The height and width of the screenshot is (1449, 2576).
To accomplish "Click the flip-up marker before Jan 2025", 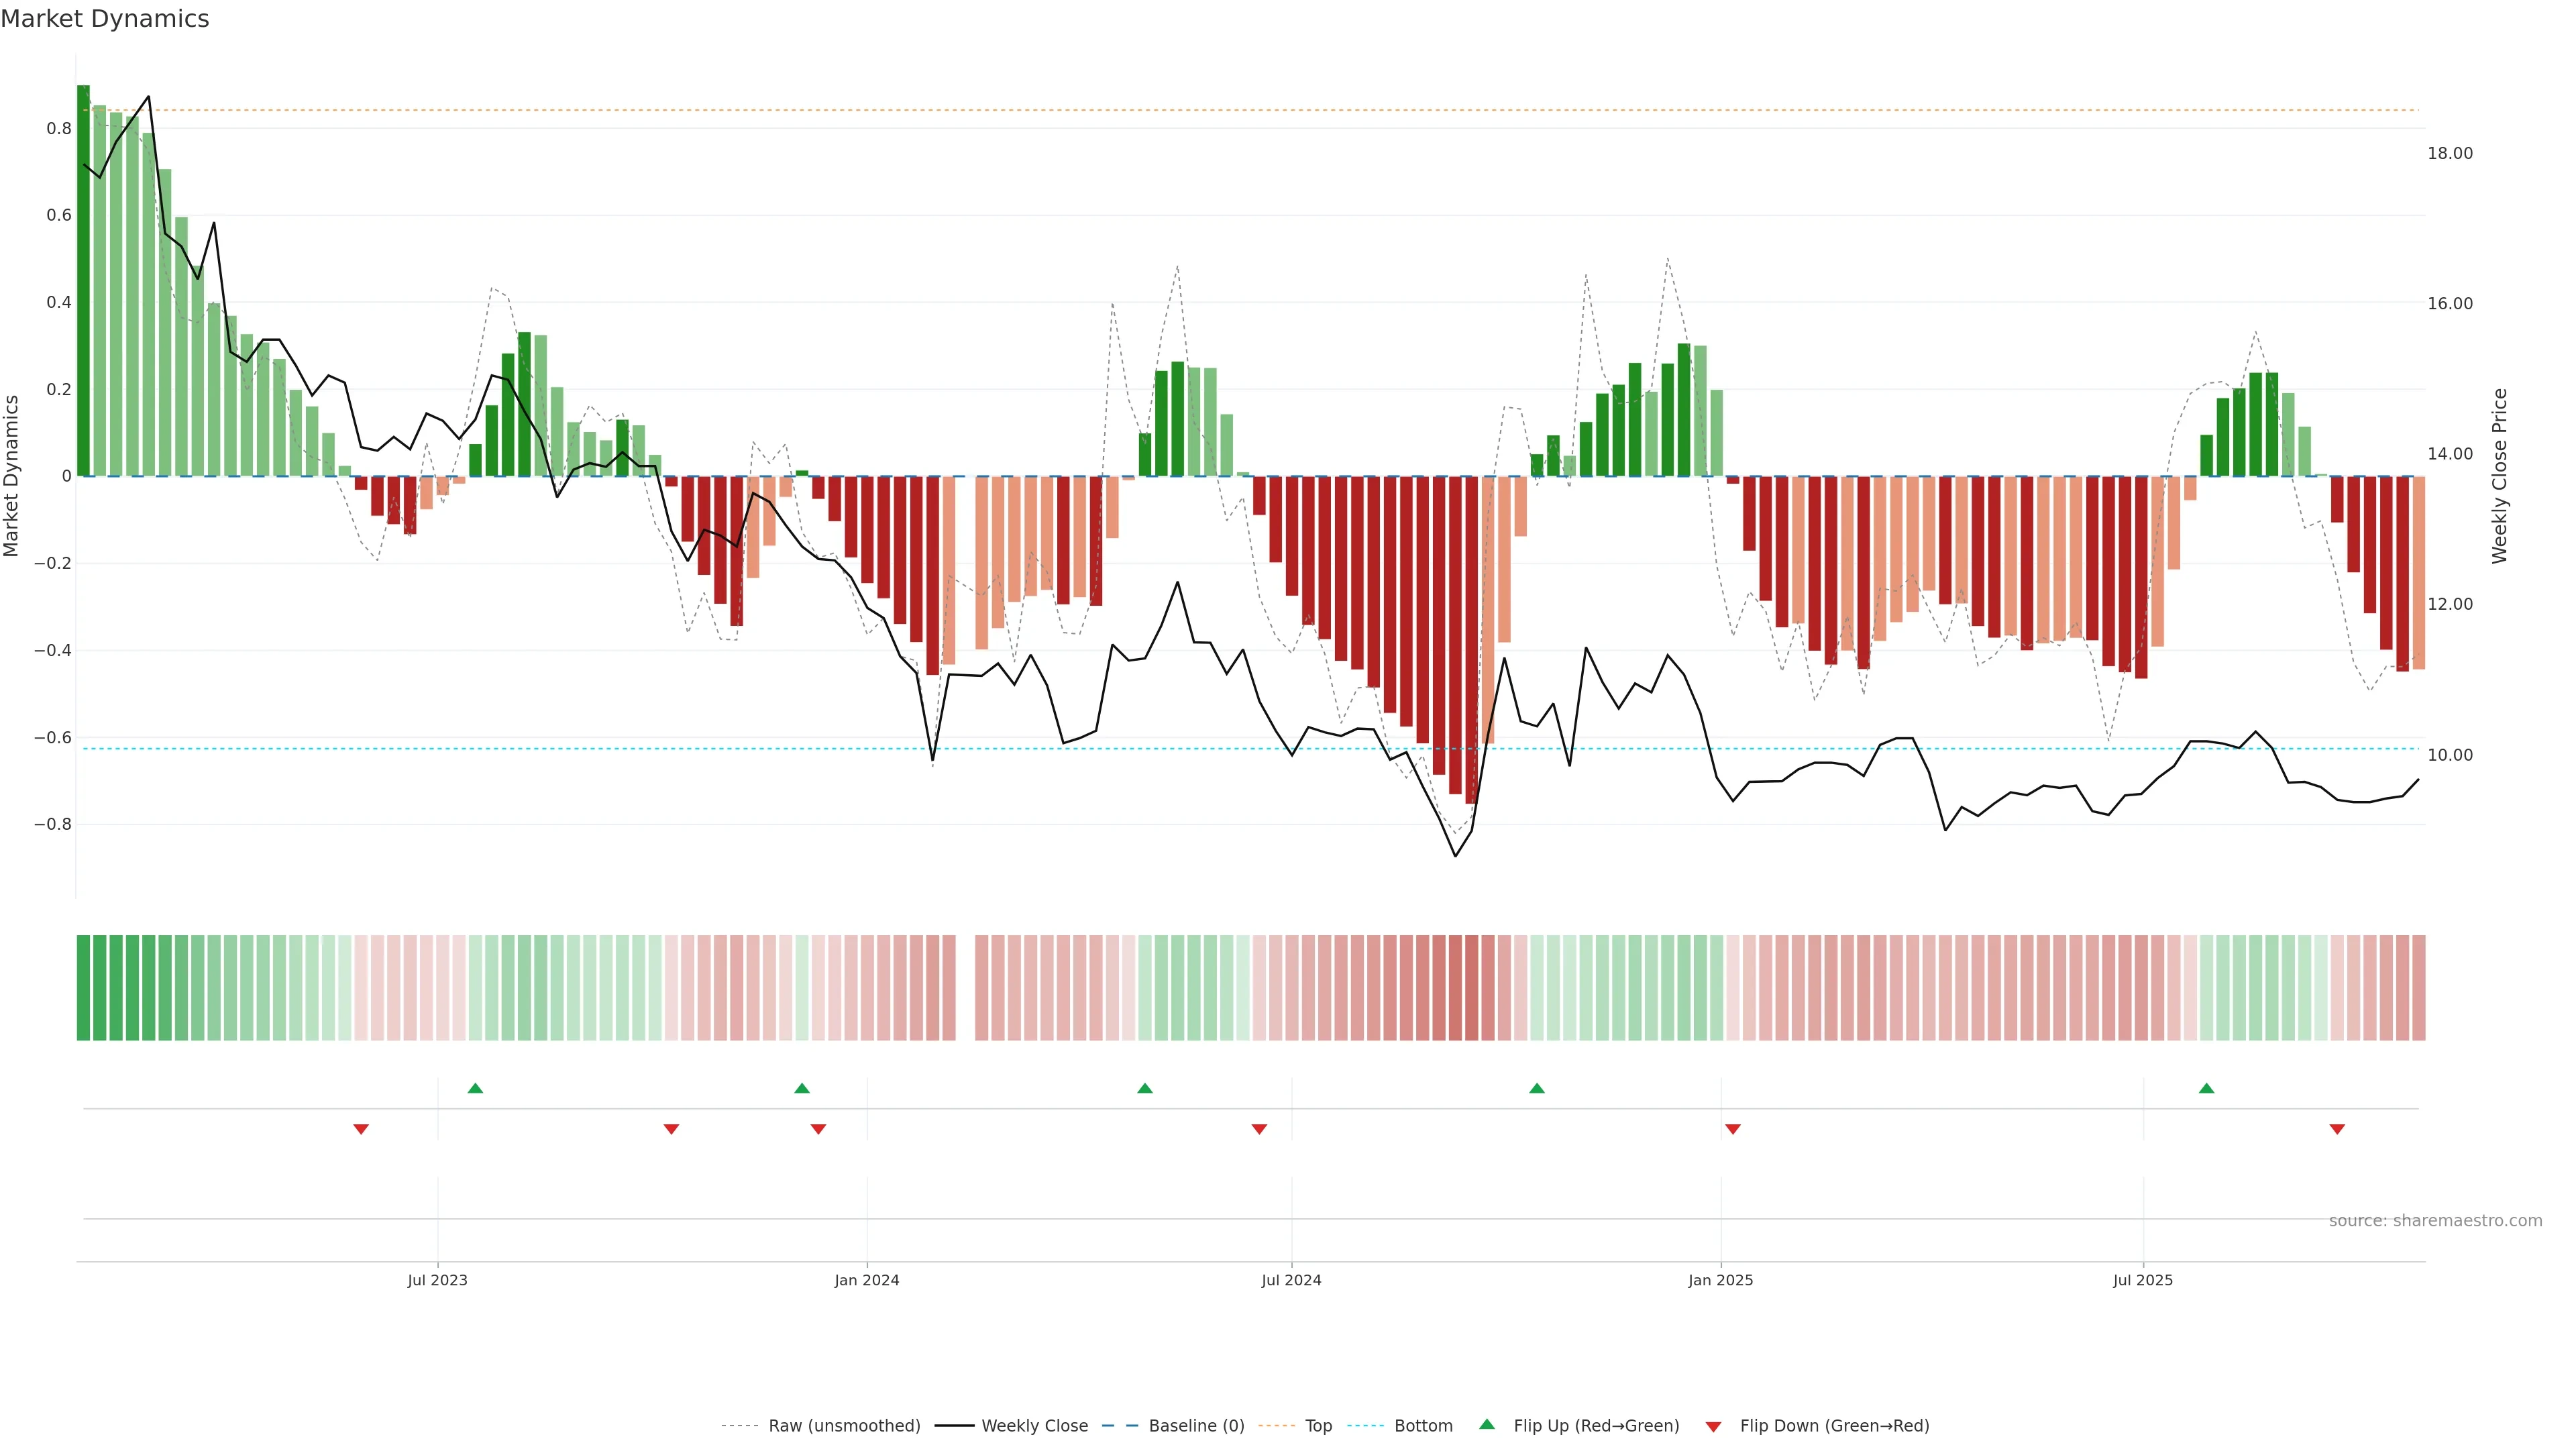I will [x=1537, y=1088].
